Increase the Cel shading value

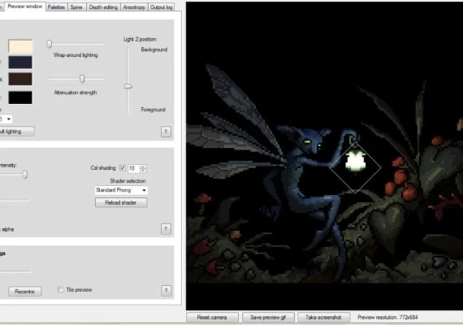[x=143, y=167]
